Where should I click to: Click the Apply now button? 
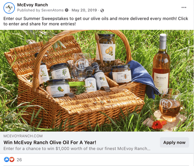click(174, 143)
